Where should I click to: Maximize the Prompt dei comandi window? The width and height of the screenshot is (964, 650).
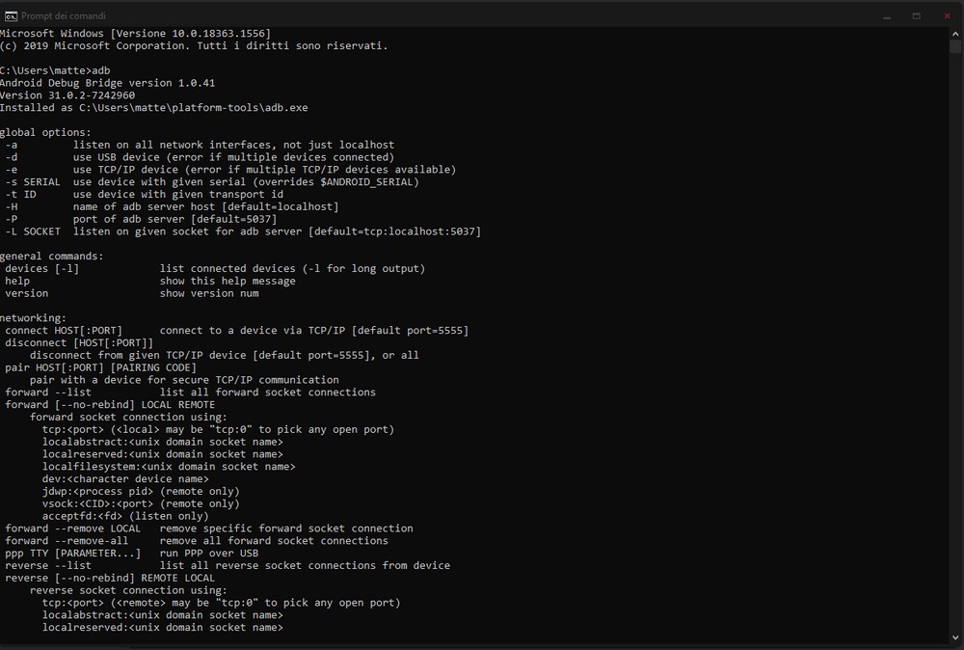click(x=917, y=15)
